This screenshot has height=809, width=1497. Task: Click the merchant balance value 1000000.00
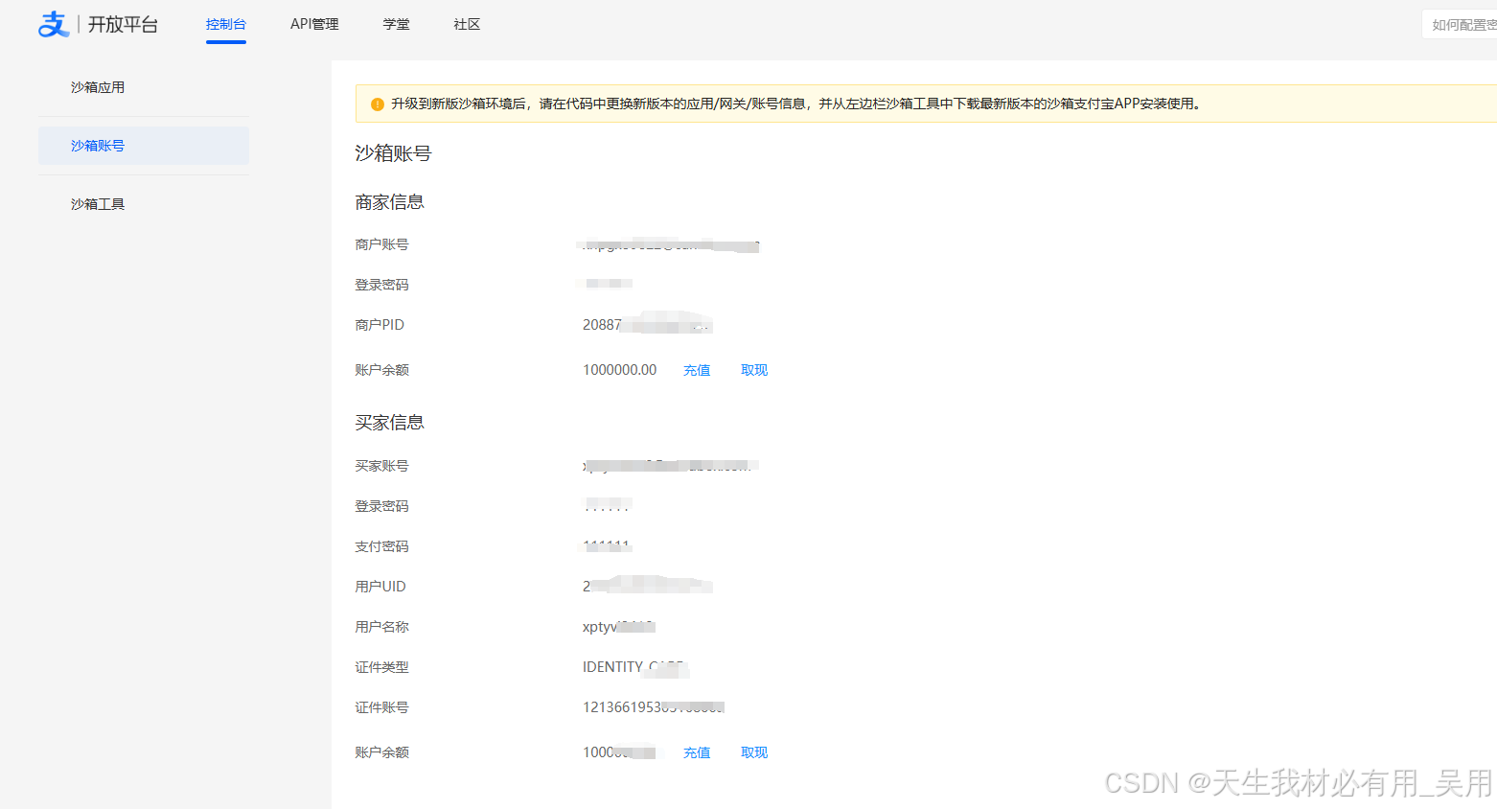[x=620, y=370]
